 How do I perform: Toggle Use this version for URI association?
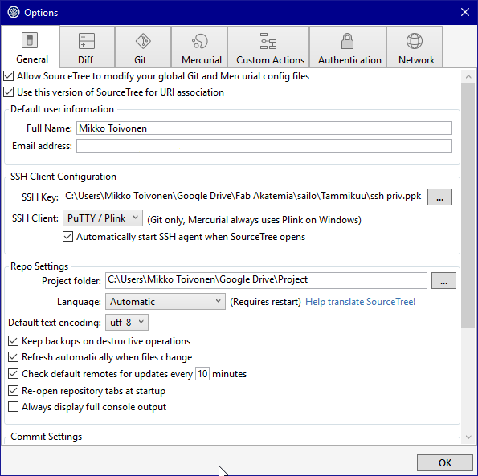pyautogui.click(x=9, y=92)
